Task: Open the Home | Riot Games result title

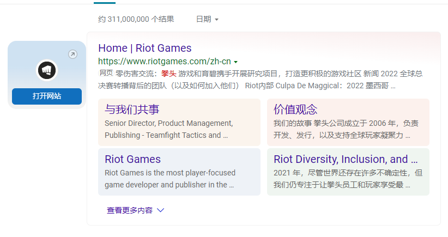Action: pos(145,48)
